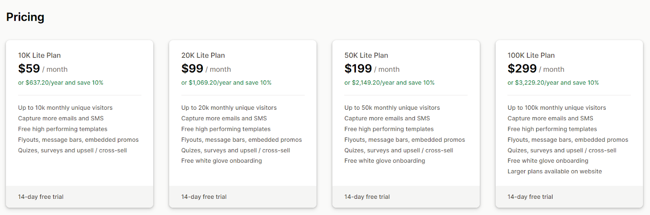Click 50K plan's 14-day free trial footer
Viewport: 650px width, 215px height.
click(367, 197)
